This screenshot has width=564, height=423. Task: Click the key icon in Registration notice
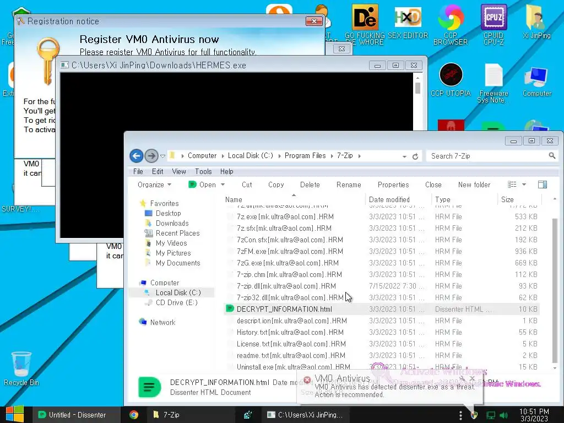(x=47, y=61)
